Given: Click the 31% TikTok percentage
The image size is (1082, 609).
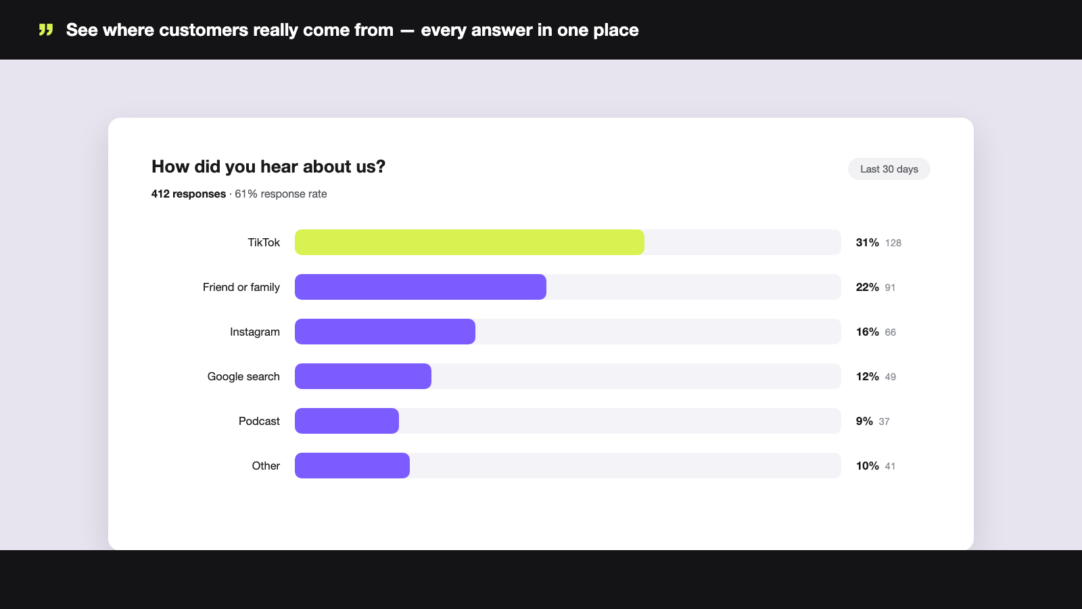Looking at the screenshot, I should click(x=867, y=242).
